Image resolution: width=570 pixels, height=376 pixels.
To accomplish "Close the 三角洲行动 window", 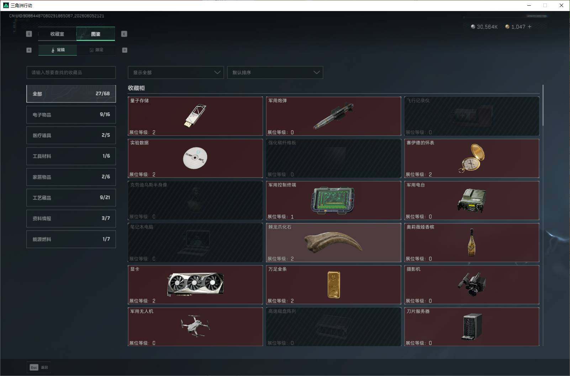I will coord(561,5).
